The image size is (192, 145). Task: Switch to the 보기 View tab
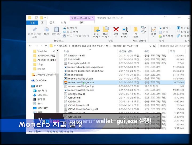point(63,23)
